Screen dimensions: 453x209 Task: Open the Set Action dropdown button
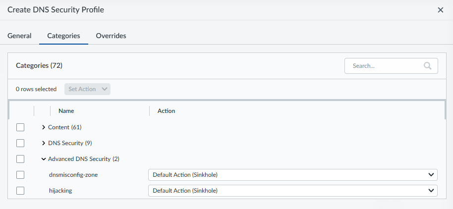[x=87, y=89]
